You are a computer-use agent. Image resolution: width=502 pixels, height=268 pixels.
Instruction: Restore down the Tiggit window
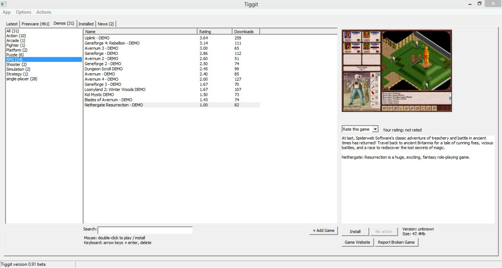pyautogui.click(x=480, y=4)
